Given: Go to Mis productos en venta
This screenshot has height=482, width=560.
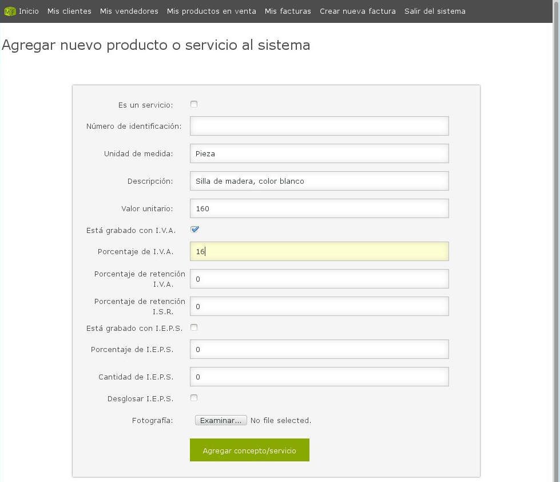Looking at the screenshot, I should 211,11.
